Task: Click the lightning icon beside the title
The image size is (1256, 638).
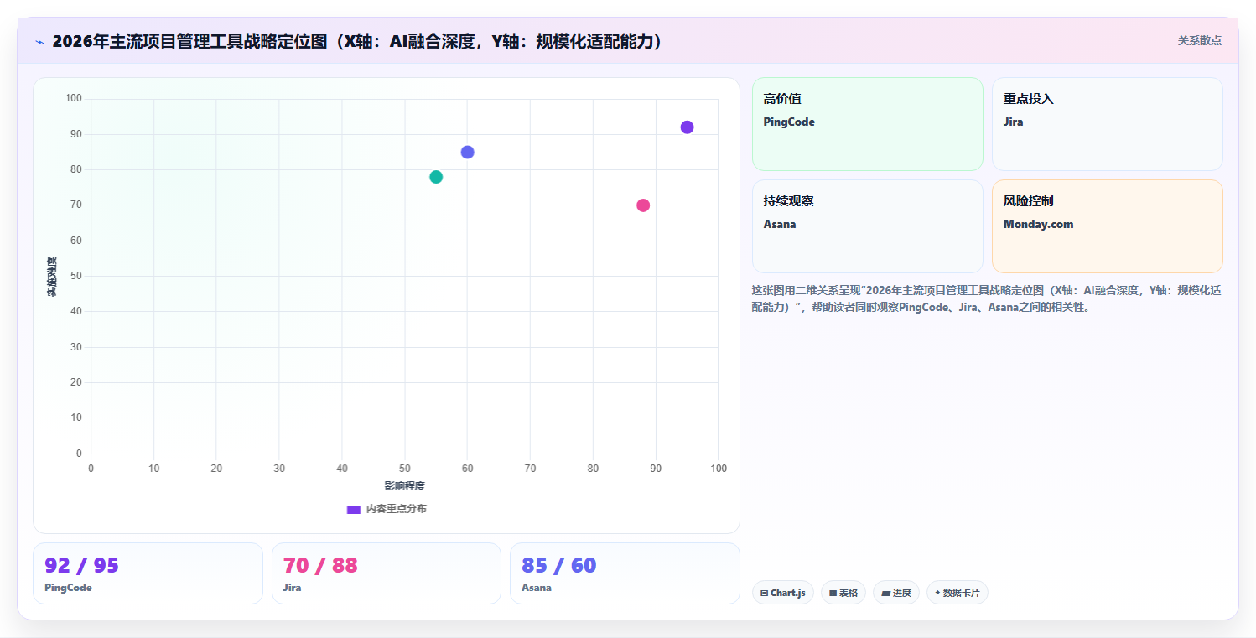Action: [x=39, y=41]
